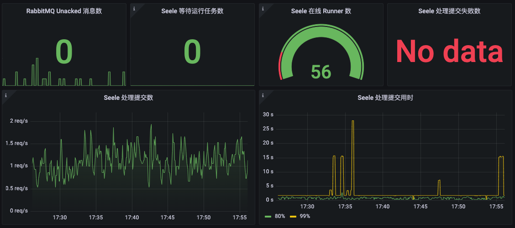Click the red No data text
515x228 pixels.
(x=449, y=52)
